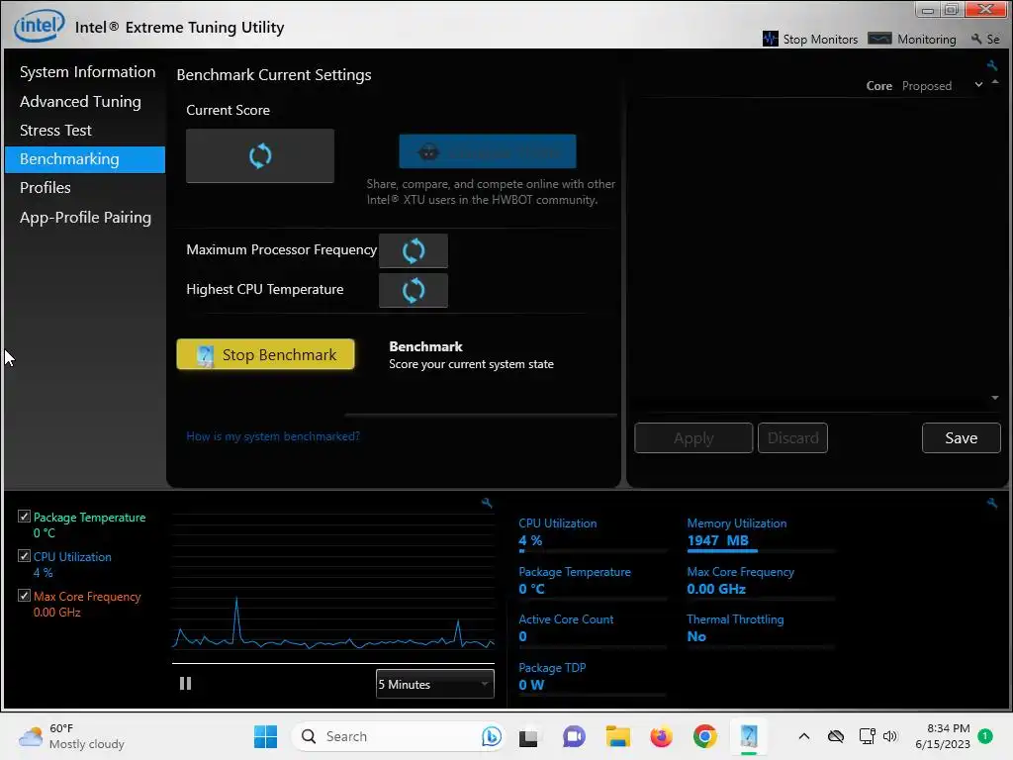
Task: Click the Maximum Processor Frequency refresh icon
Action: pos(413,250)
